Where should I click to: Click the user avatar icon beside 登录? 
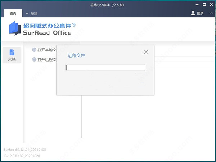pyautogui.click(x=193, y=13)
